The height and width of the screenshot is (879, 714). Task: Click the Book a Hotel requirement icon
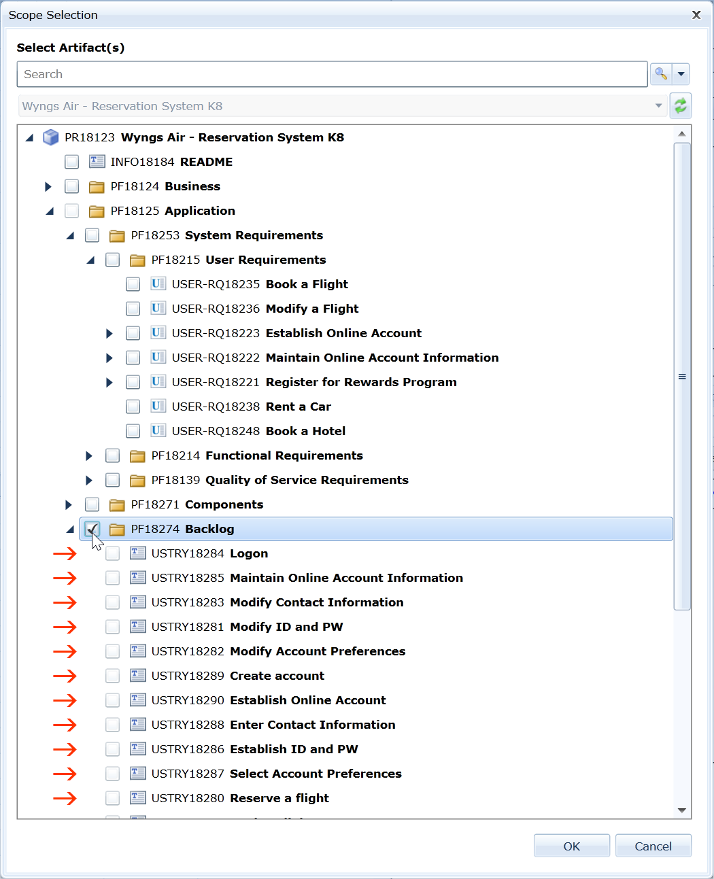[x=158, y=431]
